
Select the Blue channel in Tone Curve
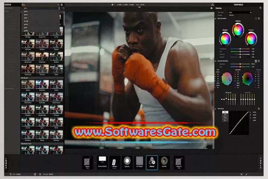coord(225,120)
